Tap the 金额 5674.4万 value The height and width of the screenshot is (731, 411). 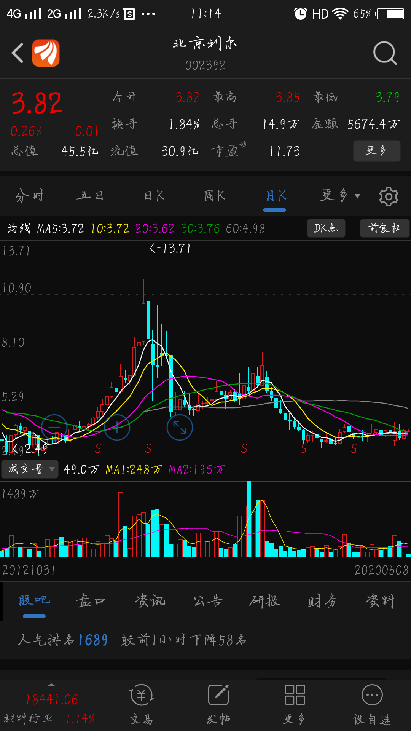[x=373, y=124]
